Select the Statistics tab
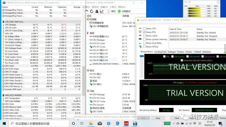The image size is (226, 127). click(207, 52)
